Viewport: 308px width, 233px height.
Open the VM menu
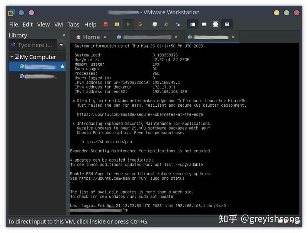59,25
